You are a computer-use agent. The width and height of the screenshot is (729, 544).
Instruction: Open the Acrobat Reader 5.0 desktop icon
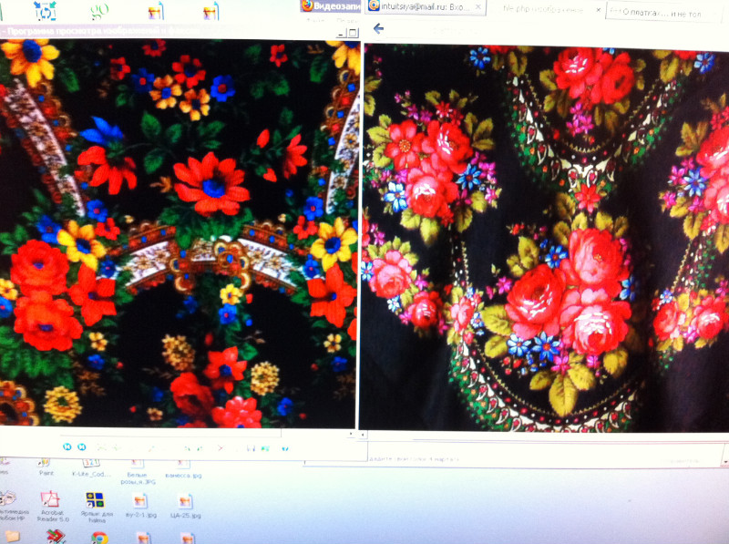point(51,502)
